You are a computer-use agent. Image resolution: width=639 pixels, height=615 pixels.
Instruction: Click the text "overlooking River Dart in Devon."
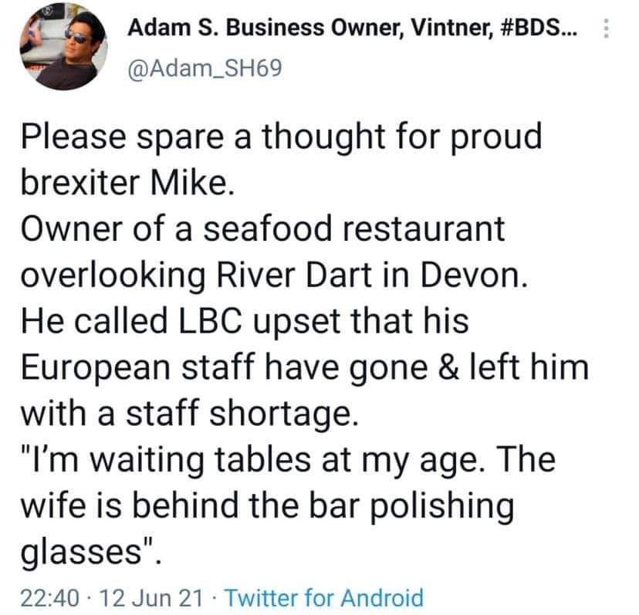click(275, 275)
